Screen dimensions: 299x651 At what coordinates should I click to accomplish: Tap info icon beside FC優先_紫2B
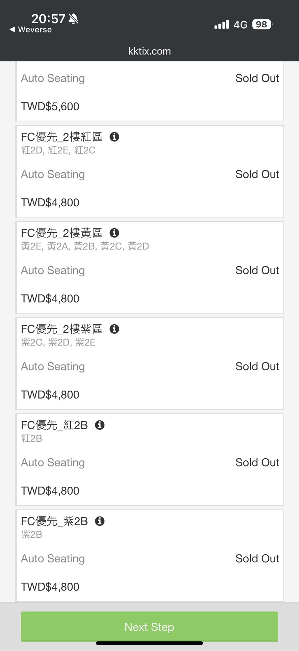pyautogui.click(x=100, y=521)
